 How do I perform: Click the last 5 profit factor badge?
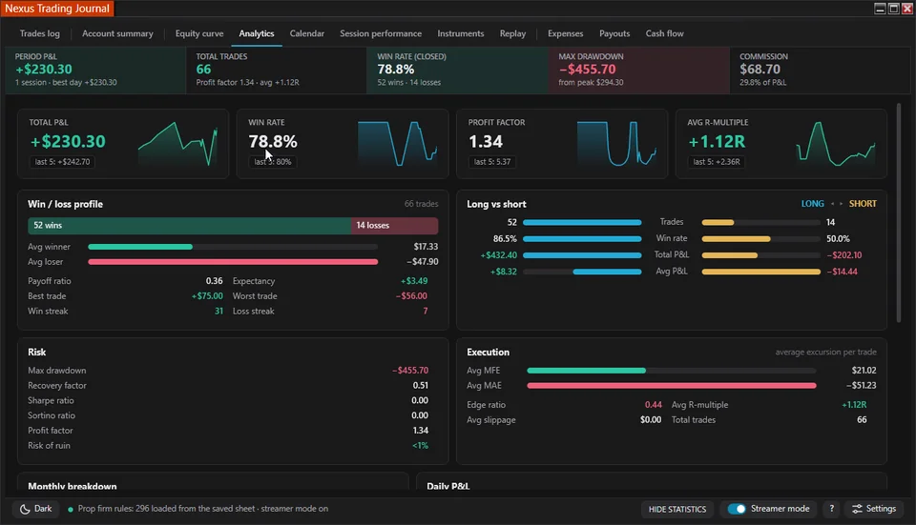coord(492,162)
